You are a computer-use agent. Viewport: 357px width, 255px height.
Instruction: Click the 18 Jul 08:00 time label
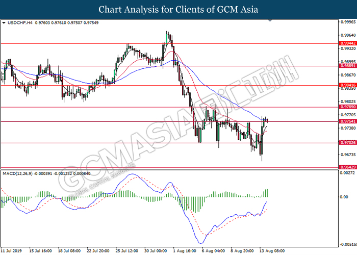pyautogui.click(x=69, y=251)
